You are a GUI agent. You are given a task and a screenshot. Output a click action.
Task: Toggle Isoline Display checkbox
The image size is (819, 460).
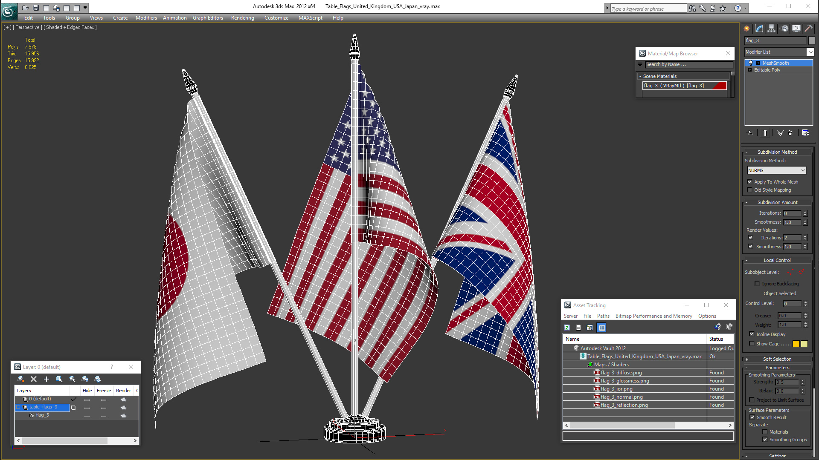752,334
